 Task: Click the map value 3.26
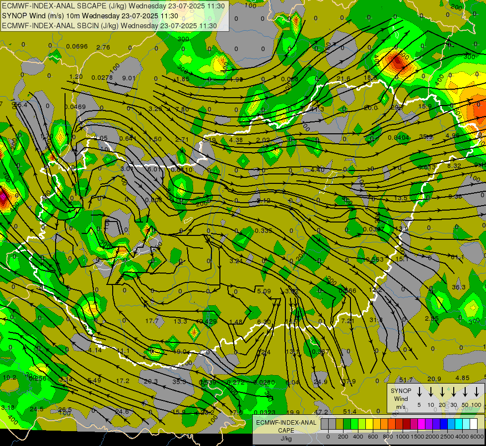[155, 109]
